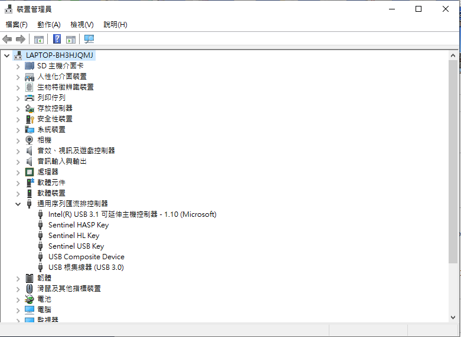Click the USB plug icon for 通用序列匯流排控制器

[x=30, y=204]
